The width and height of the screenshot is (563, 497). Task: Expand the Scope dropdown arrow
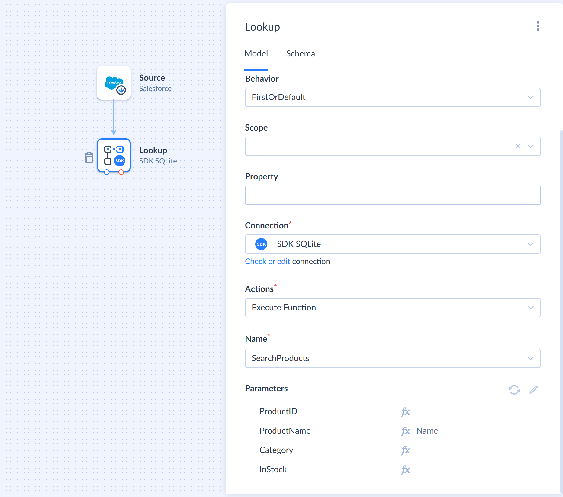click(531, 146)
